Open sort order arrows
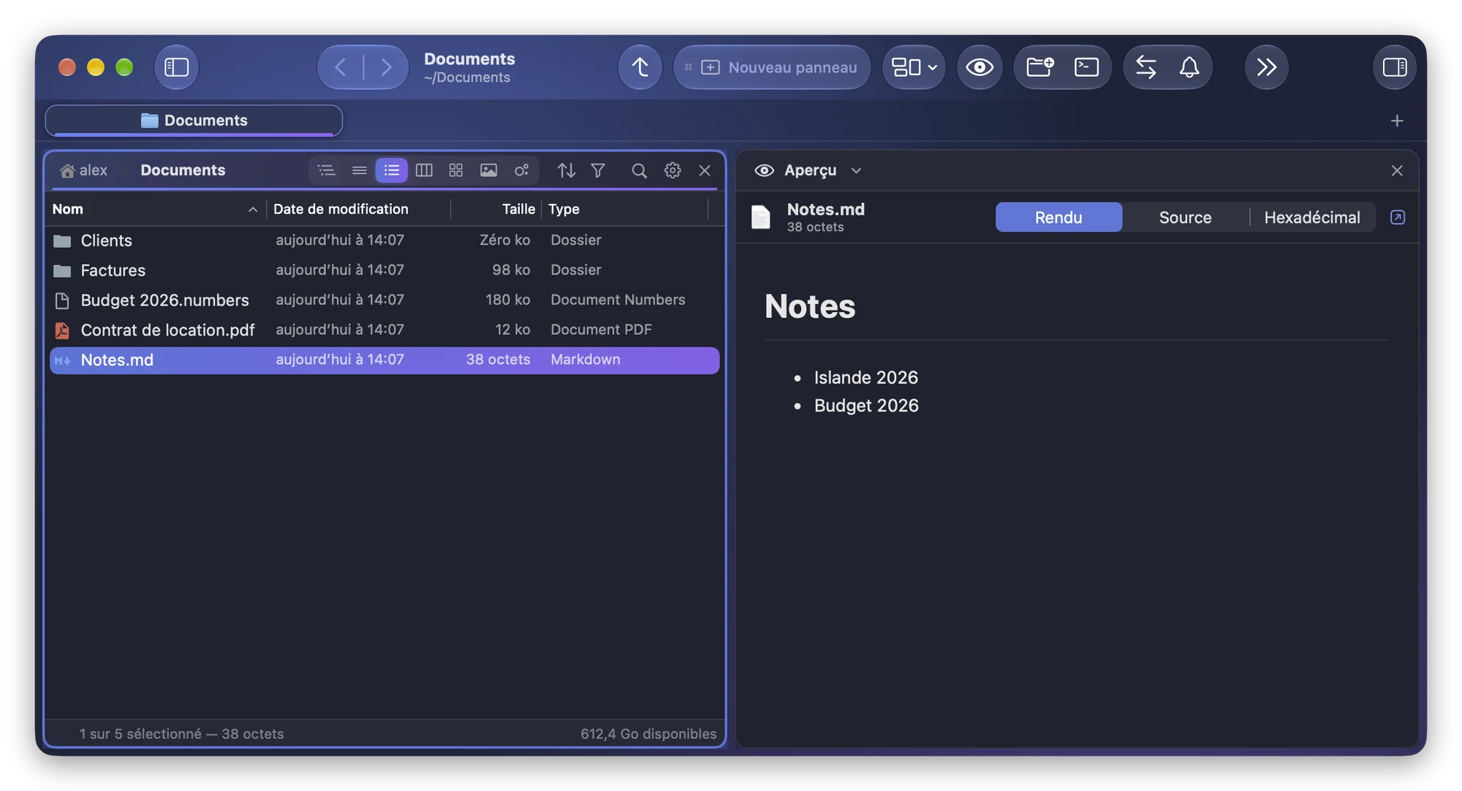1462x791 pixels. point(567,170)
